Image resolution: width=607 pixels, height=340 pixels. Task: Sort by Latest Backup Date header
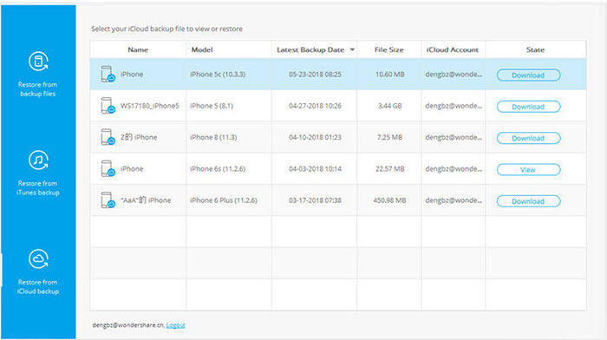click(x=310, y=49)
